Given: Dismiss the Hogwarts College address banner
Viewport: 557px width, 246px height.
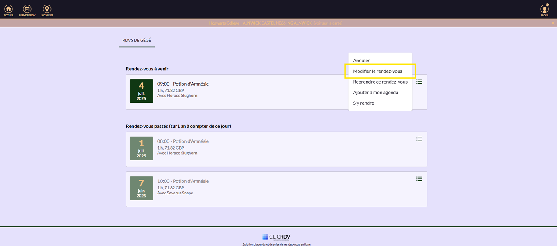Looking at the screenshot, I should tap(553, 23).
